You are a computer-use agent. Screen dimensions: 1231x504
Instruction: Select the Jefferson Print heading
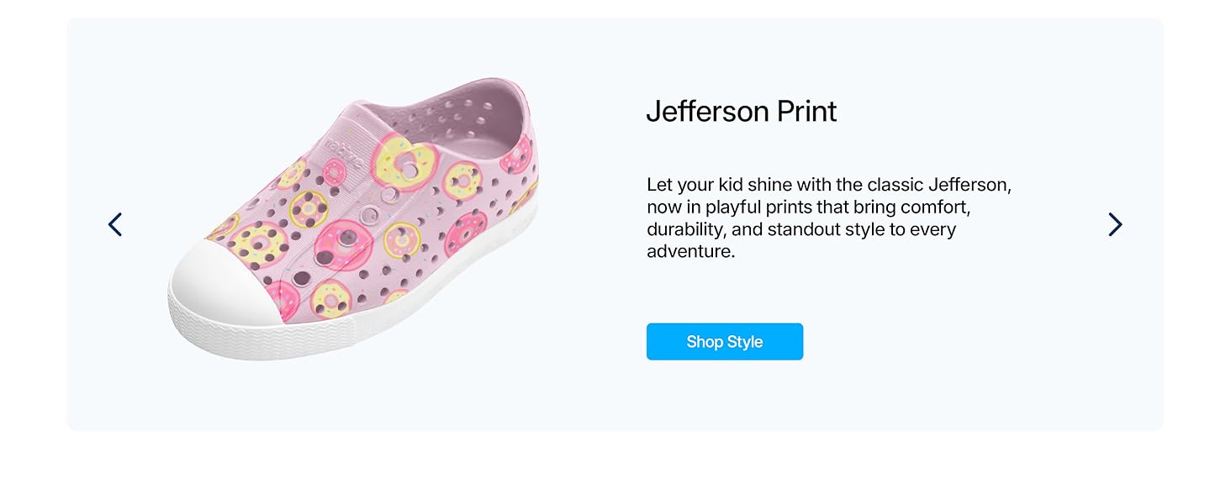click(741, 111)
